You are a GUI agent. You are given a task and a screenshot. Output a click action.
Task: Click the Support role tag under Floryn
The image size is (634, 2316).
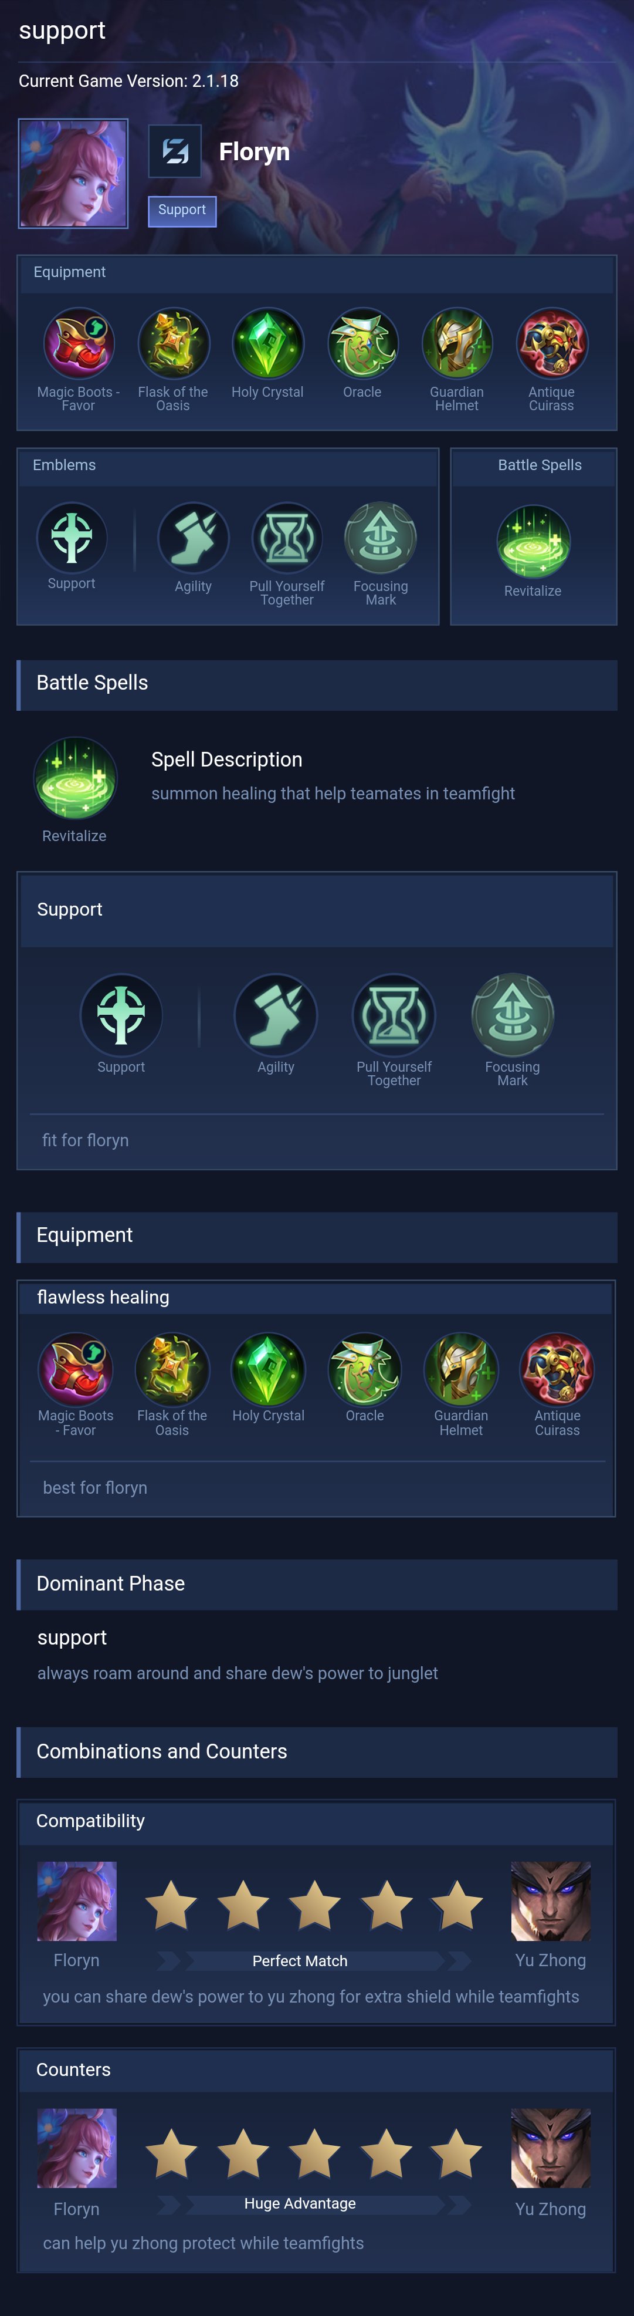click(x=182, y=211)
